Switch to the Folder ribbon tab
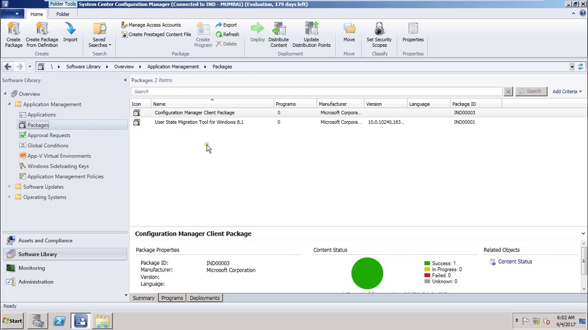This screenshot has width=588, height=330. (63, 14)
